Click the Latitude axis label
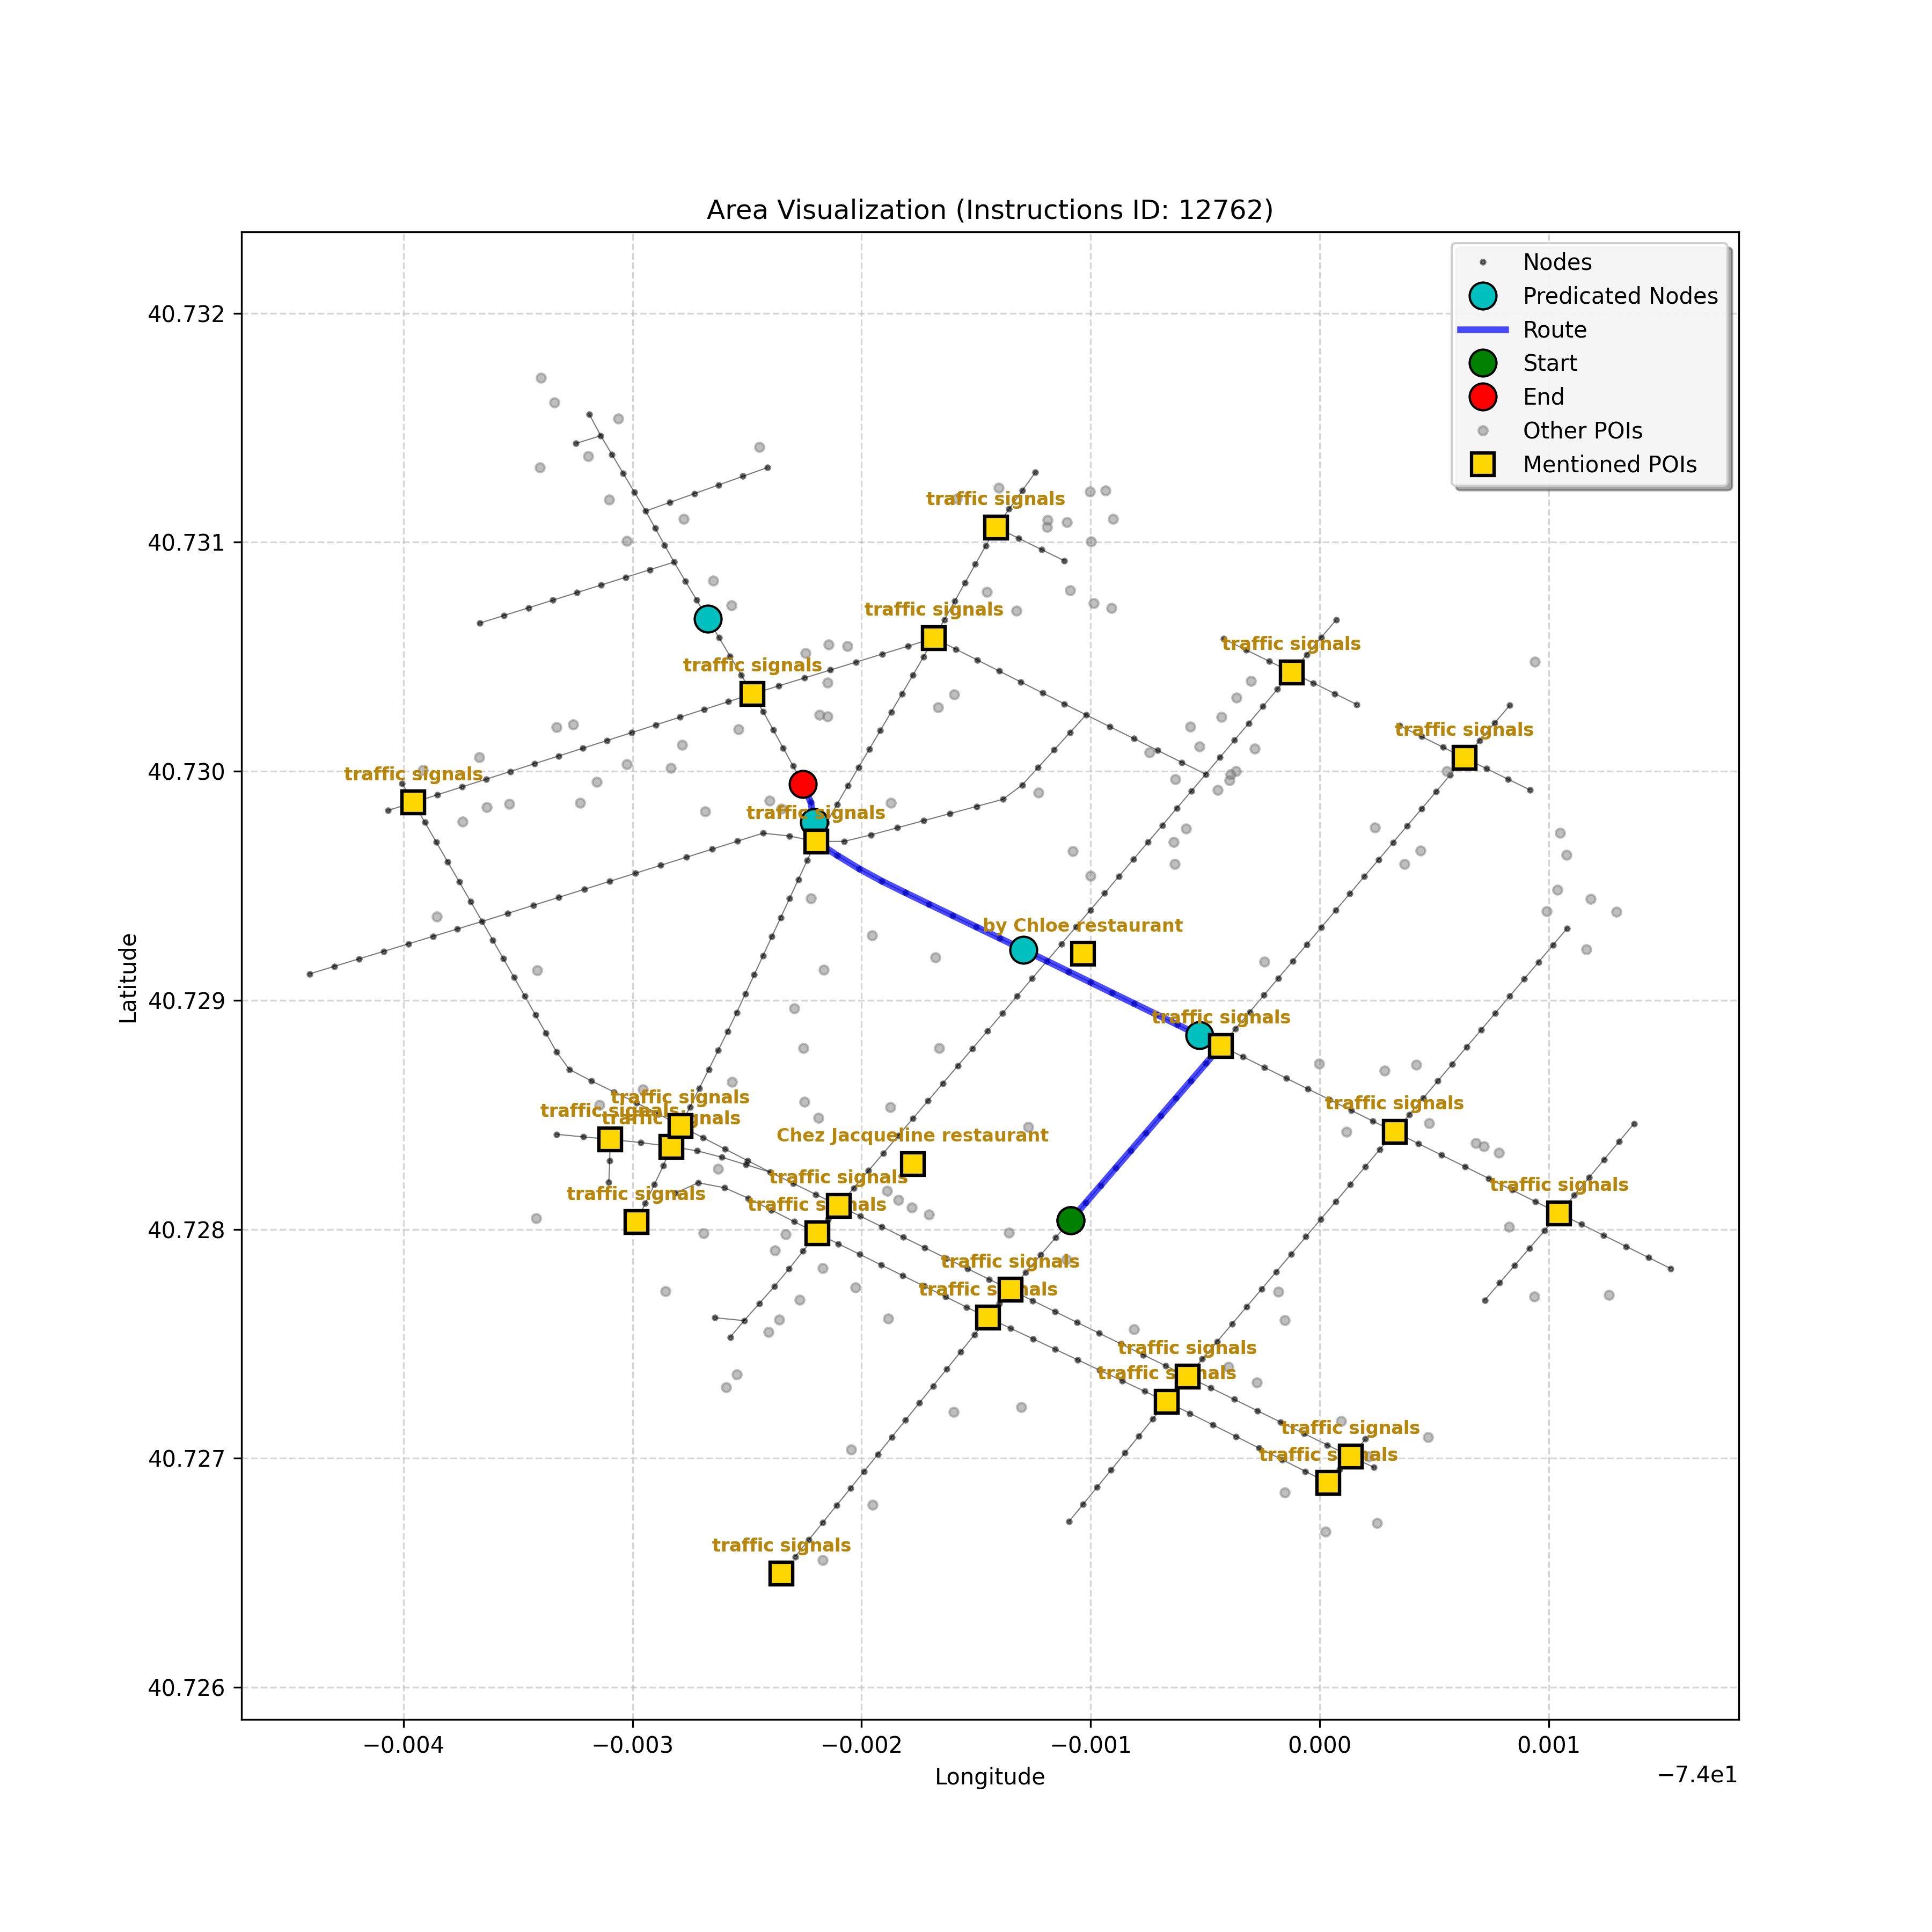Screen dimensions: 1932x1932 (x=128, y=977)
